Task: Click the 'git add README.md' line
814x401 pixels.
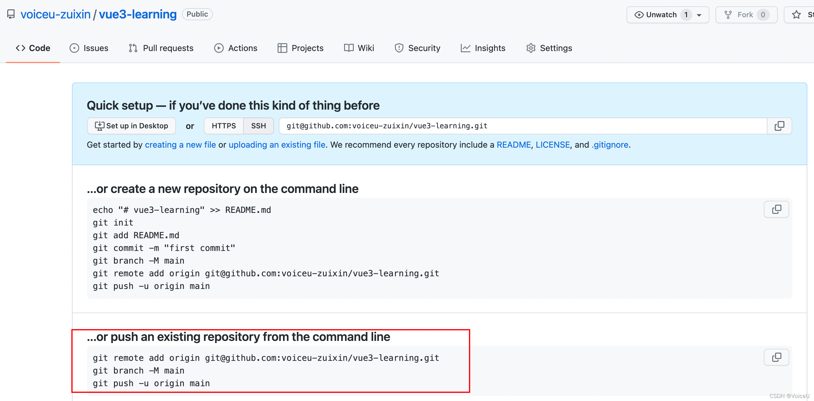Action: pos(136,235)
